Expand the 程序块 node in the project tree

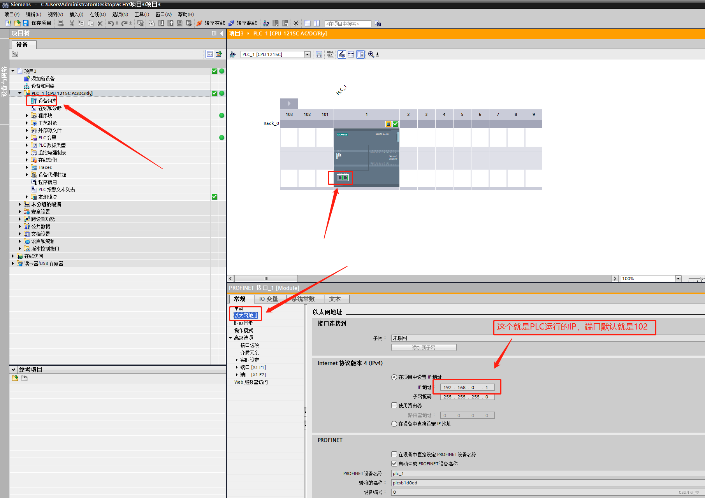click(x=26, y=115)
